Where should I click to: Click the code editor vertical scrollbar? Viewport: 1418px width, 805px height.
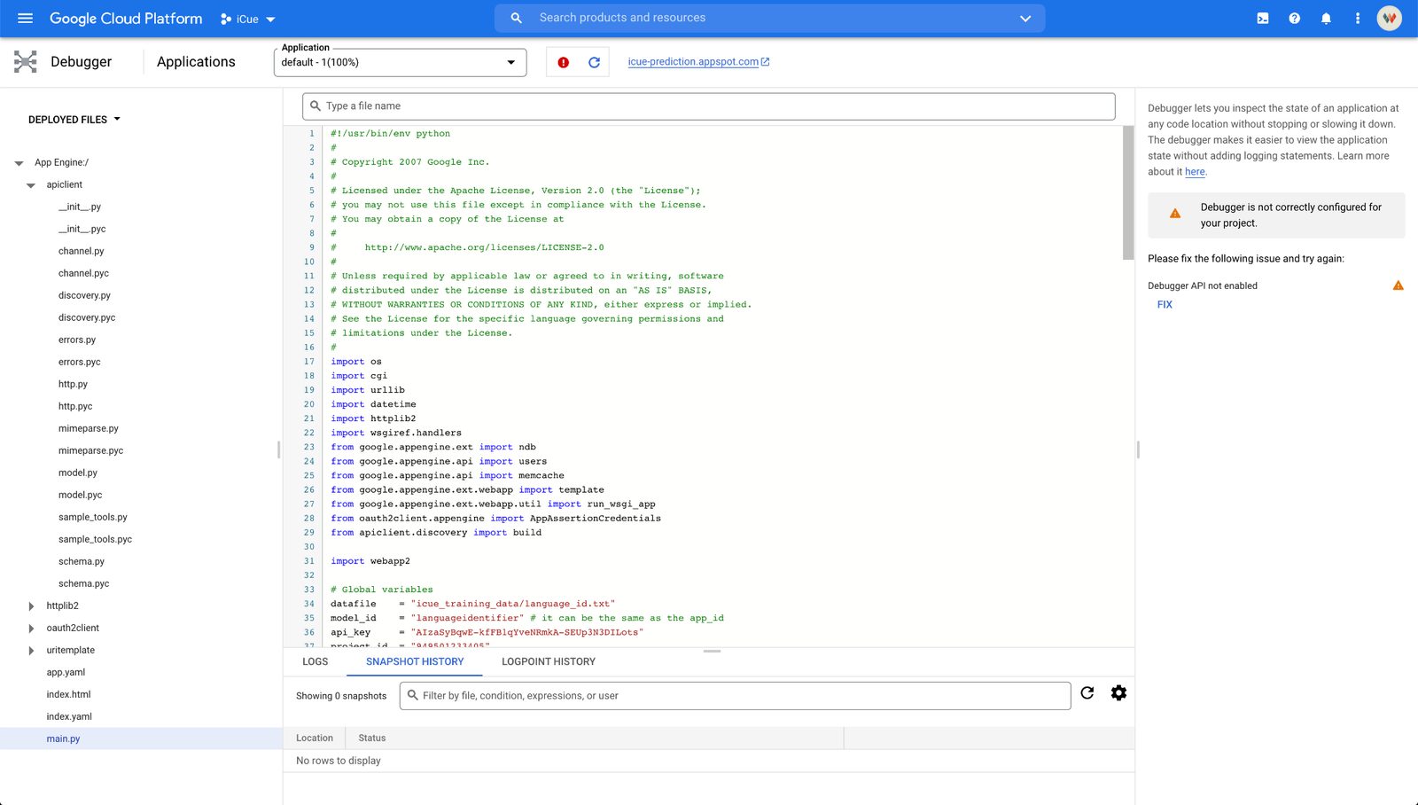click(1128, 192)
